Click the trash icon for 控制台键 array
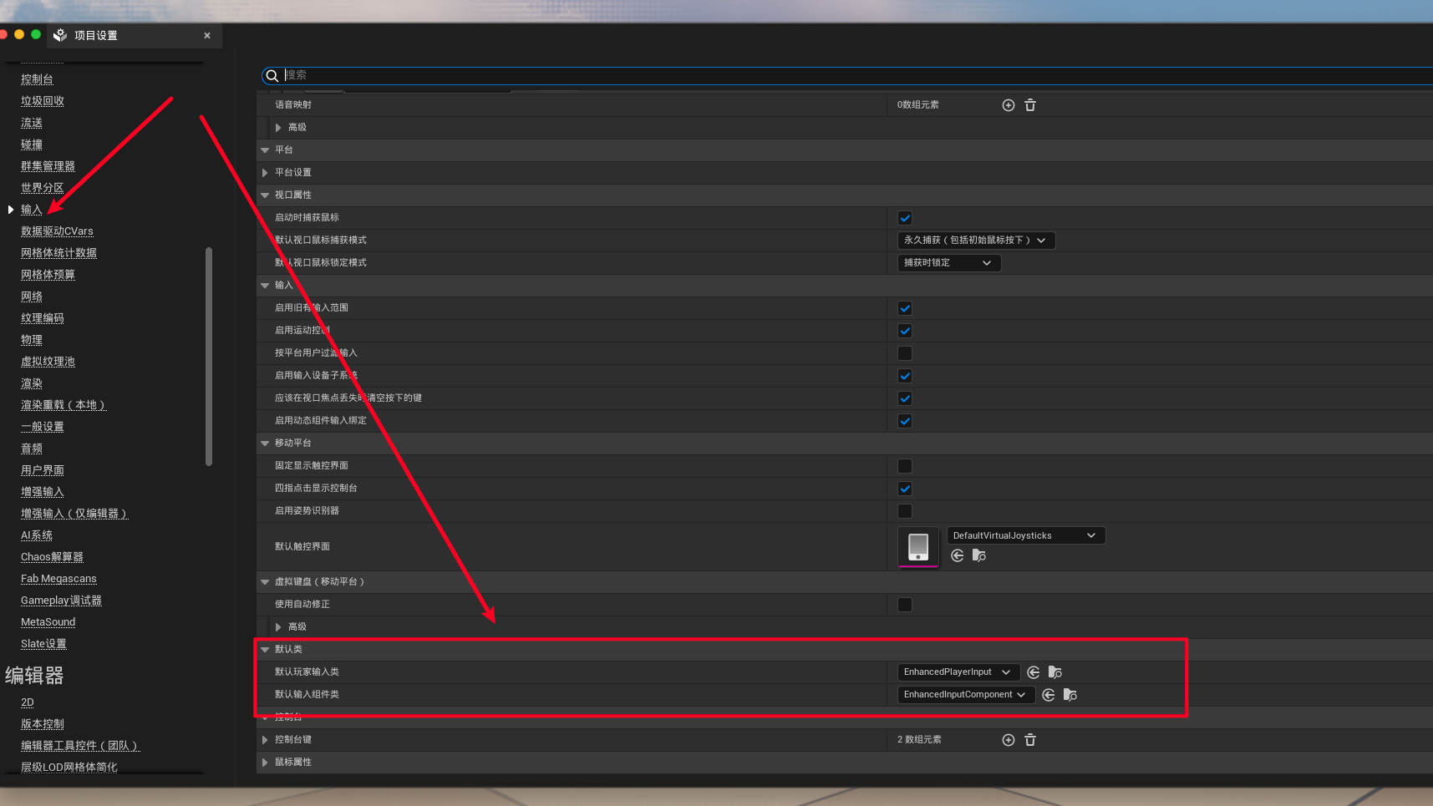This screenshot has width=1433, height=806. 1030,740
